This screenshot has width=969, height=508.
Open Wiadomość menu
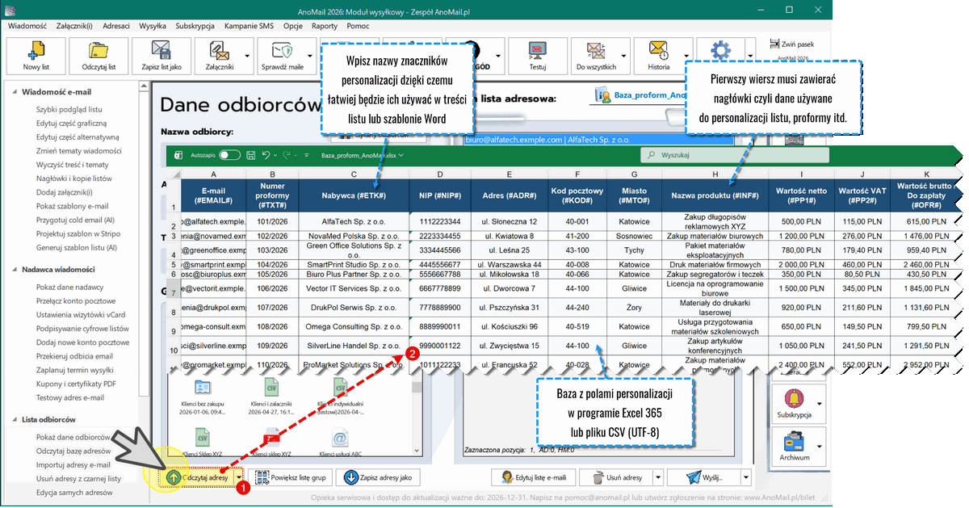pyautogui.click(x=27, y=26)
